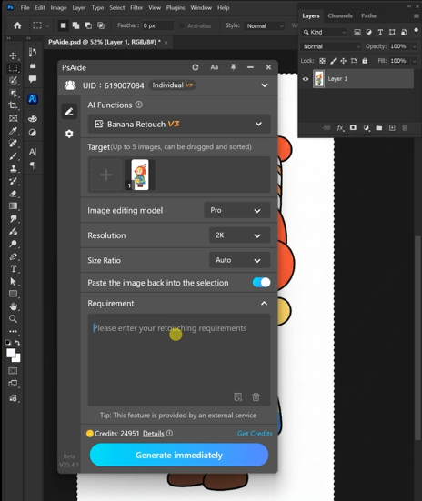Open the Size Ratio Auto dropdown
This screenshot has height=501, width=422.
(x=239, y=260)
